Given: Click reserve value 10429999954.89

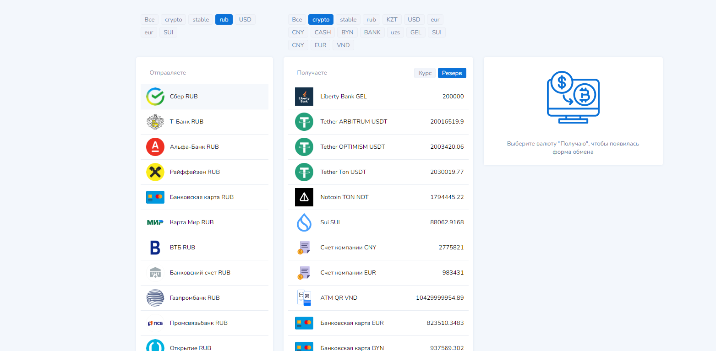Looking at the screenshot, I should tap(440, 298).
